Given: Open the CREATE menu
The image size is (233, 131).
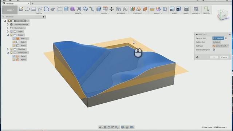Looking at the screenshot, I should (79, 13).
